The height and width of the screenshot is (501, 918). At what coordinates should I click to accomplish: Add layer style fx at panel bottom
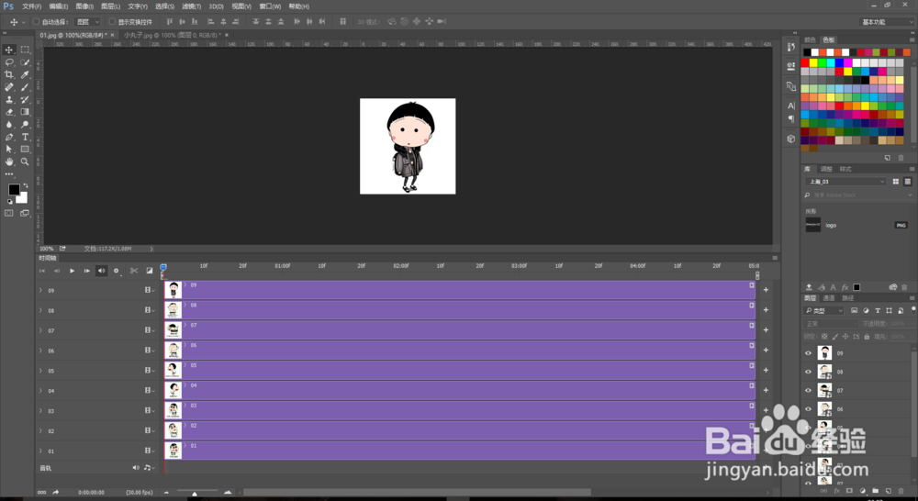pos(836,491)
